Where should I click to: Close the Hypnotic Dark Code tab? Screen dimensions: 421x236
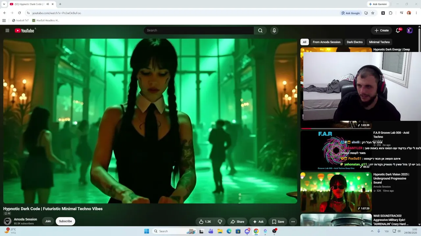[x=52, y=4]
